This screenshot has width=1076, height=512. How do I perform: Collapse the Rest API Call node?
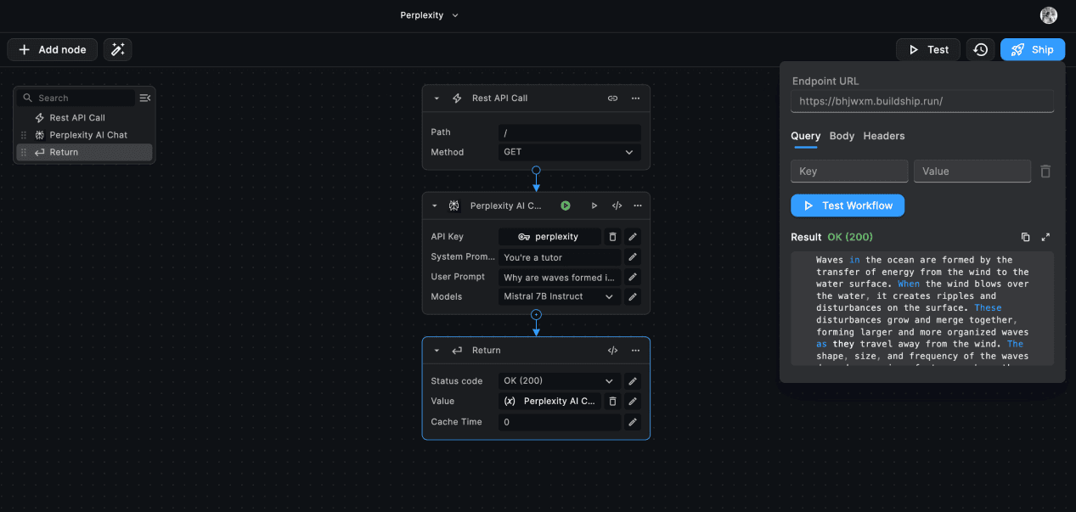tap(437, 98)
